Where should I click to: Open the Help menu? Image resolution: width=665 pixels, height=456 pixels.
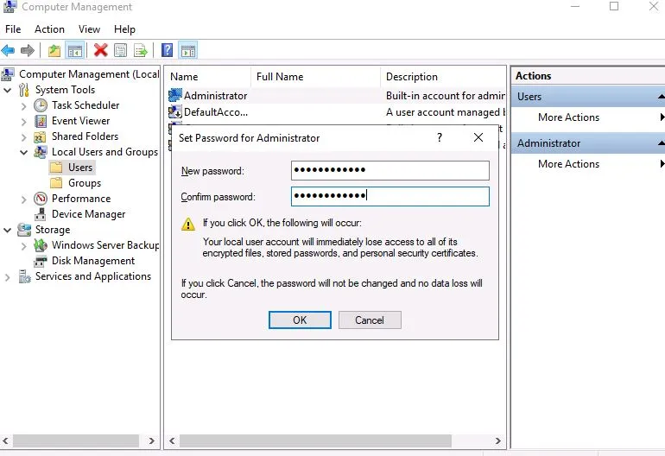pyautogui.click(x=124, y=29)
